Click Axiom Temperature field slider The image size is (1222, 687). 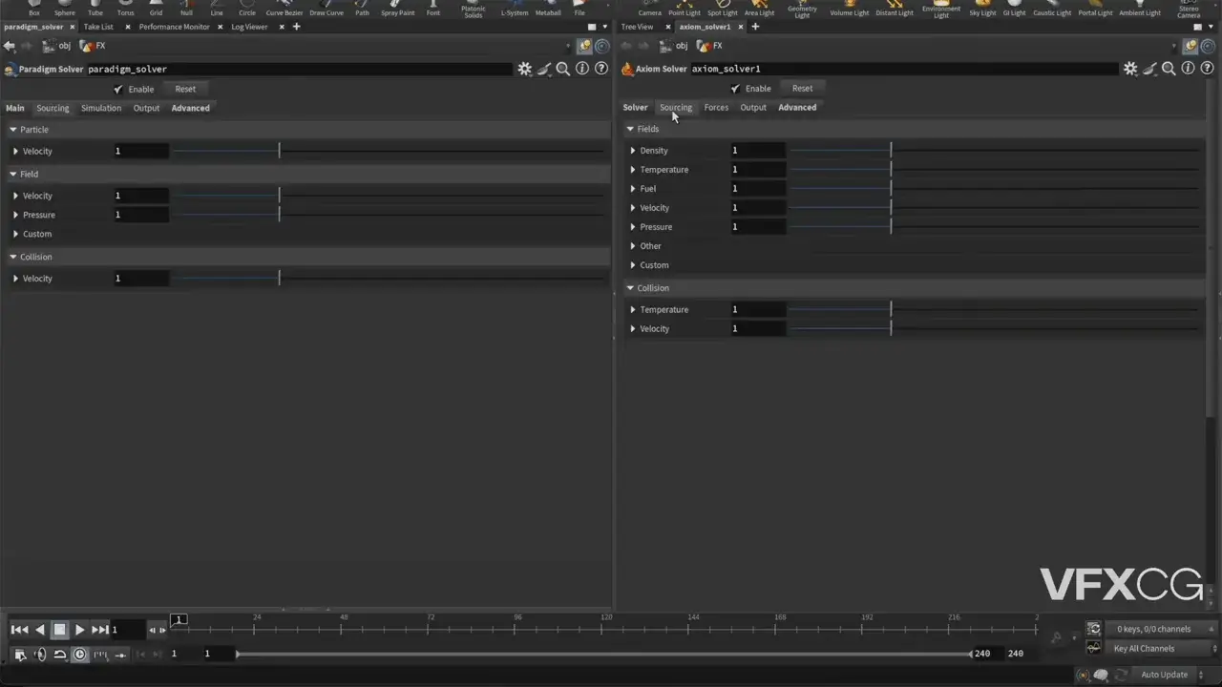pyautogui.click(x=994, y=170)
